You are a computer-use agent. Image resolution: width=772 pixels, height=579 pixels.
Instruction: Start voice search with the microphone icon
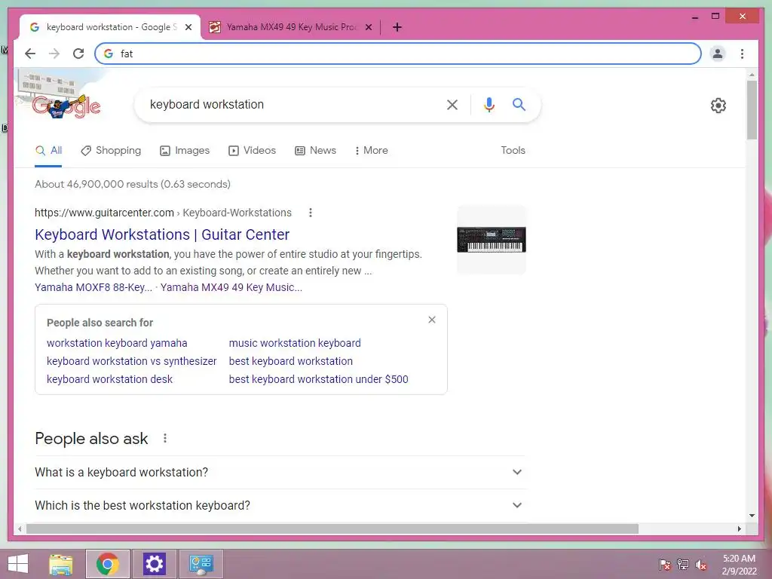tap(489, 104)
